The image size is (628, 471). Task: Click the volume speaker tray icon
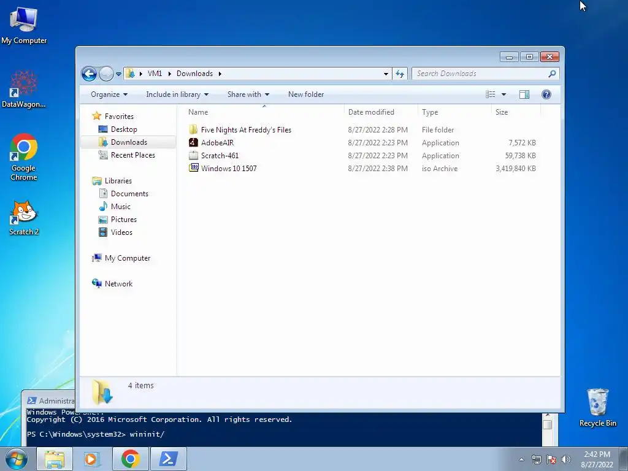pos(565,459)
